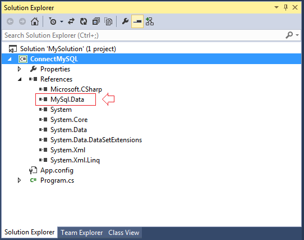304x240 pixels.
Task: Toggle the Preview Selected Items button
Action: (137, 21)
